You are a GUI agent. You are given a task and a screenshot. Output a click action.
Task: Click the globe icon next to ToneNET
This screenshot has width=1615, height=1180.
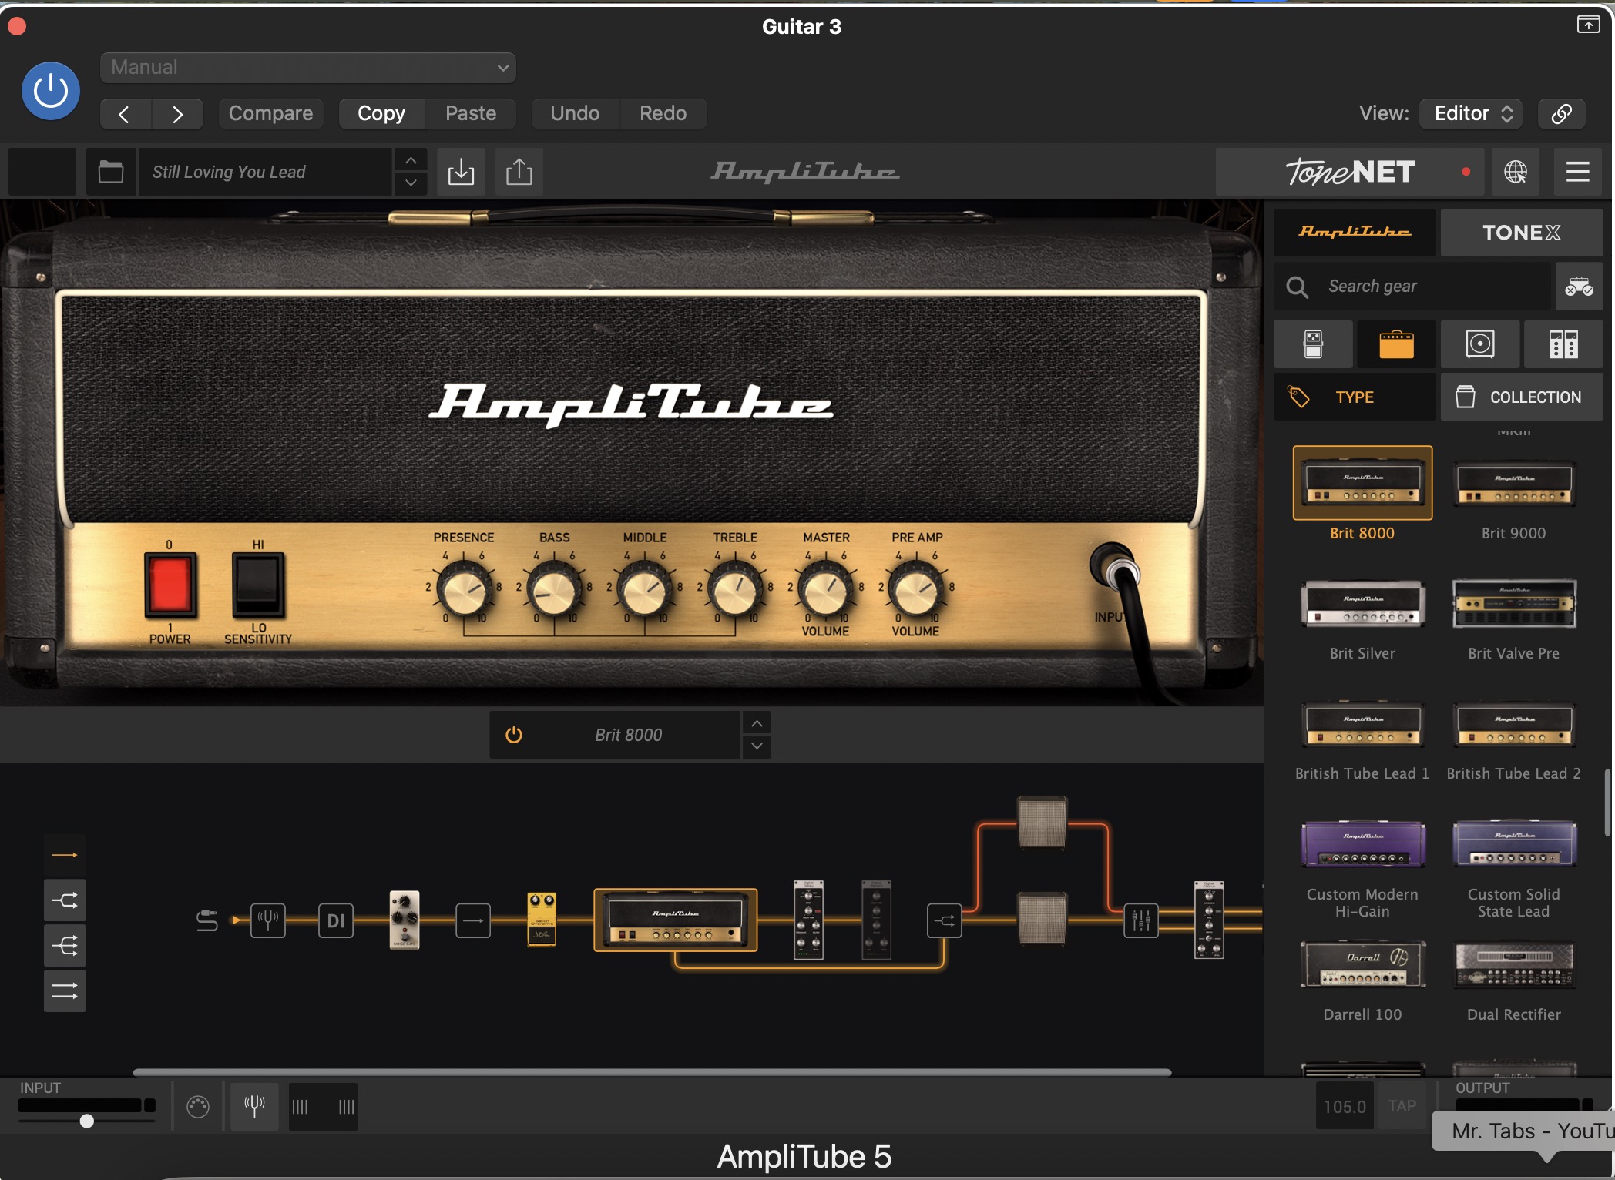(1516, 171)
